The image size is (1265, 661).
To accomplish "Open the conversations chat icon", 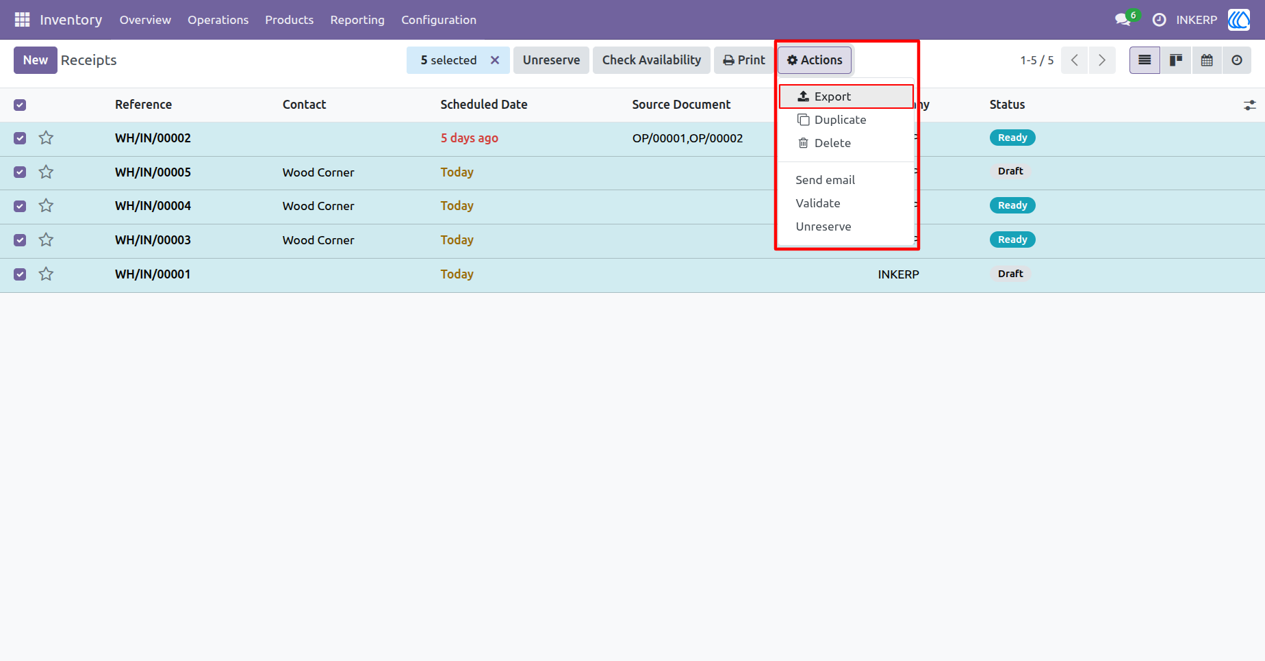I will [x=1123, y=20].
